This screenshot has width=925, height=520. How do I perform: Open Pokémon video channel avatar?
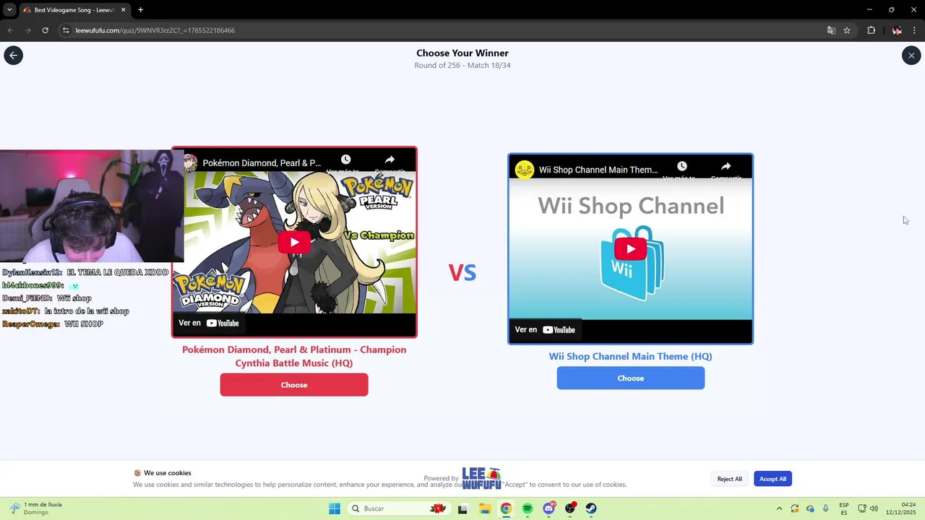coord(189,163)
